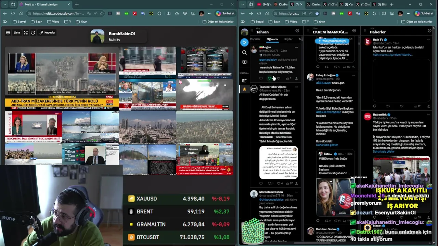Like Logan's post
Screen dimensions: 438x246
[x=279, y=78]
